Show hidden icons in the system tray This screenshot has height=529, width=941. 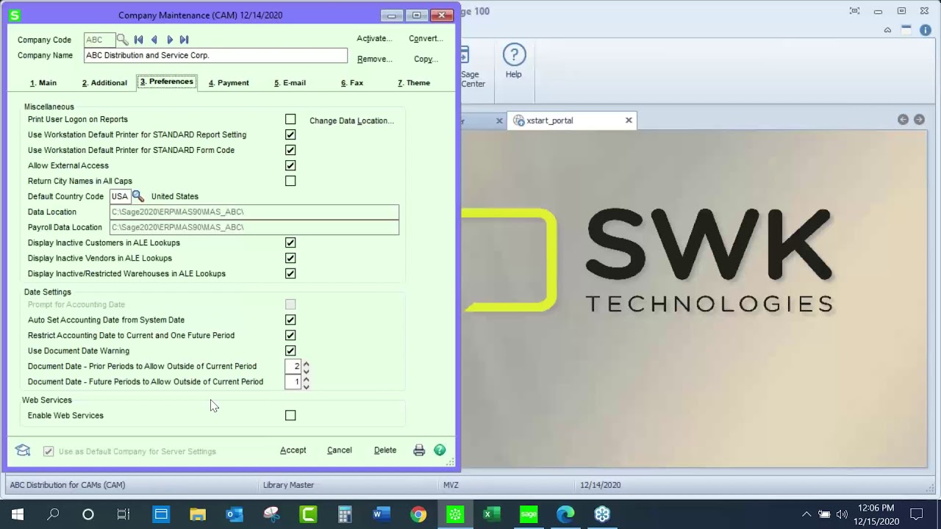[806, 514]
